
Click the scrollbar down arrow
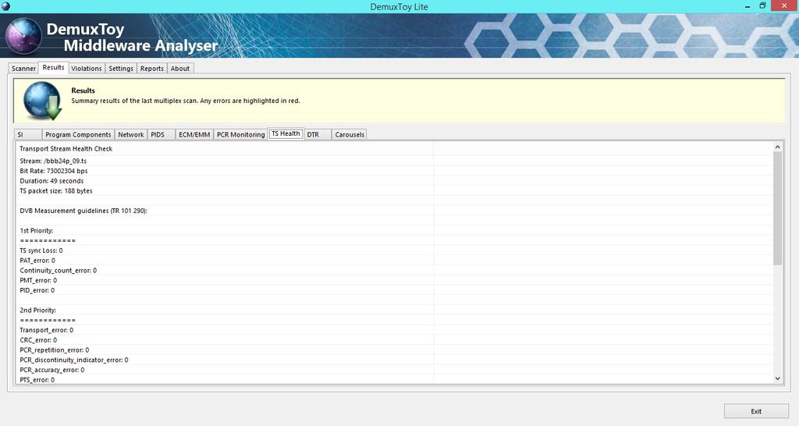778,378
